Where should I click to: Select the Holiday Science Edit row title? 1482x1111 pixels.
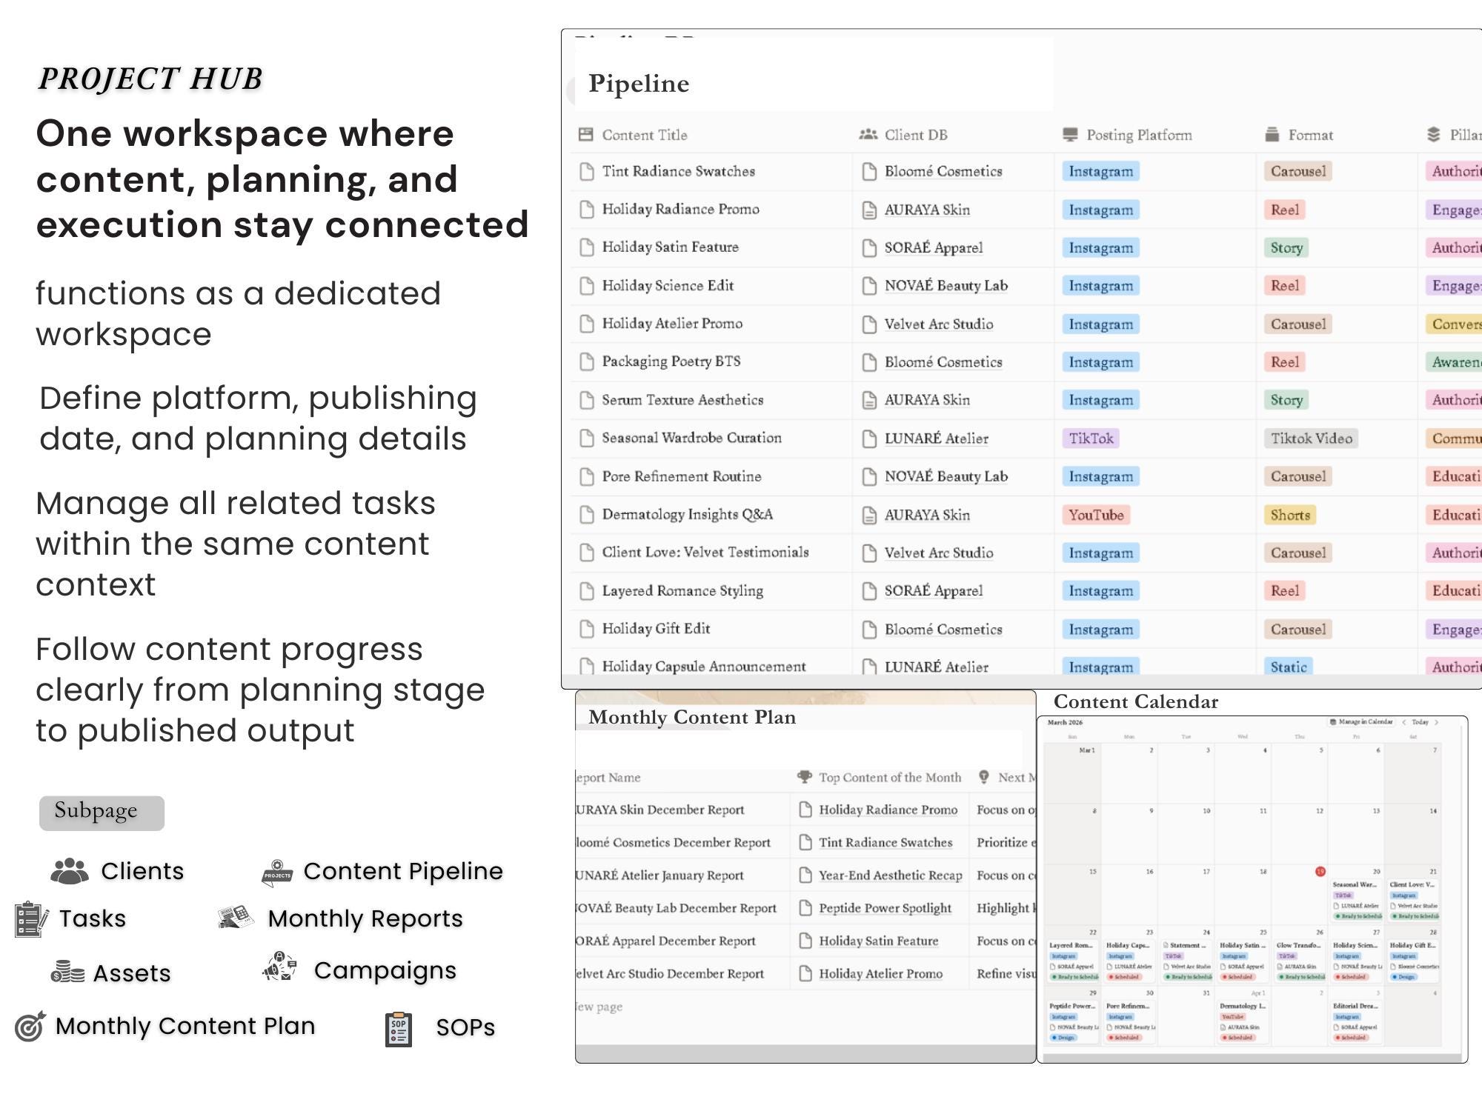pyautogui.click(x=668, y=286)
